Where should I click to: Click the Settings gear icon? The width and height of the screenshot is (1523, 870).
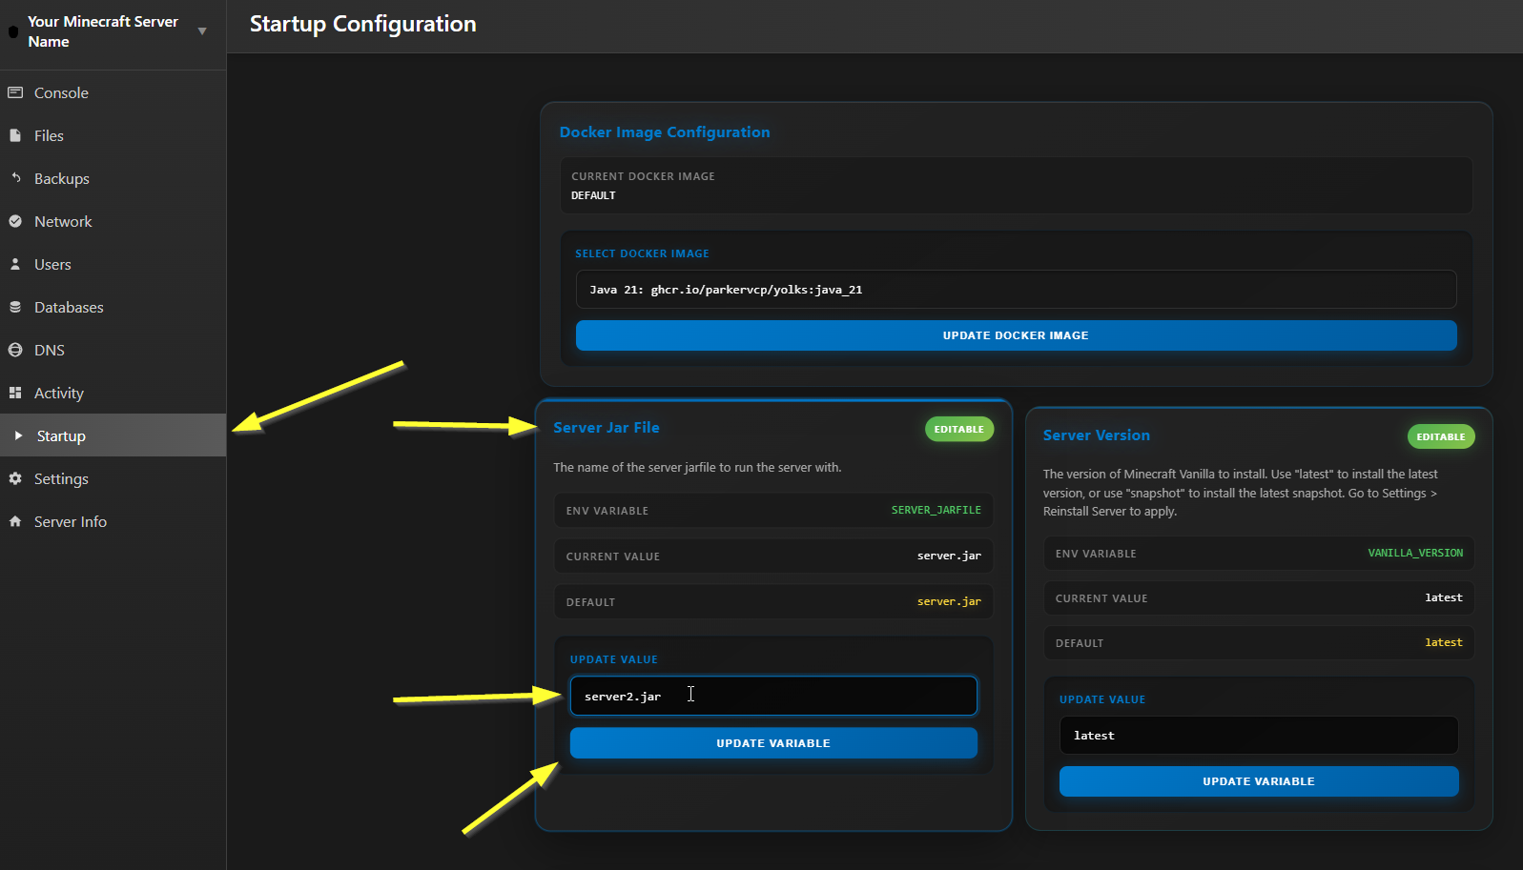pos(15,478)
